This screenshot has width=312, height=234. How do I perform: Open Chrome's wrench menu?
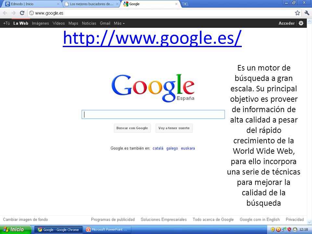click(307, 13)
